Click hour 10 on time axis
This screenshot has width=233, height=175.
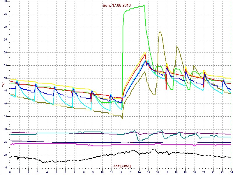pyautogui.click(x=102, y=172)
